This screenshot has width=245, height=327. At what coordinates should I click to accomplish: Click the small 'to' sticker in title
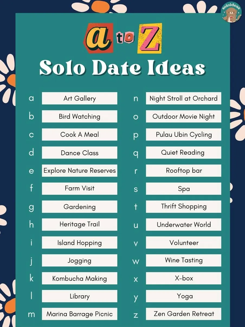tap(125, 39)
